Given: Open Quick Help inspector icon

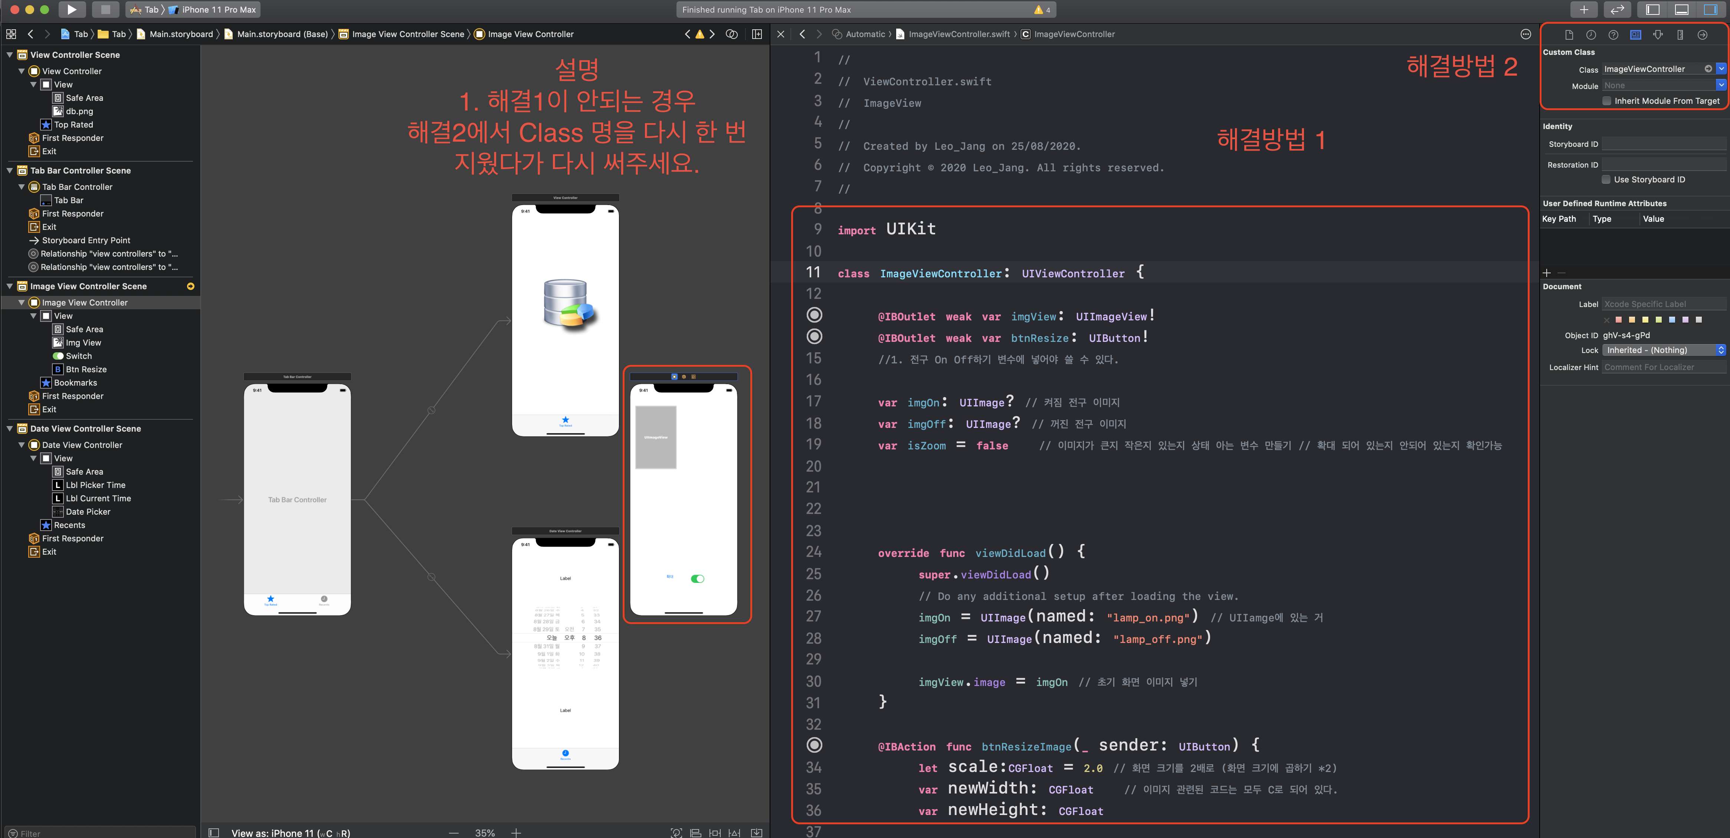Looking at the screenshot, I should tap(1613, 35).
